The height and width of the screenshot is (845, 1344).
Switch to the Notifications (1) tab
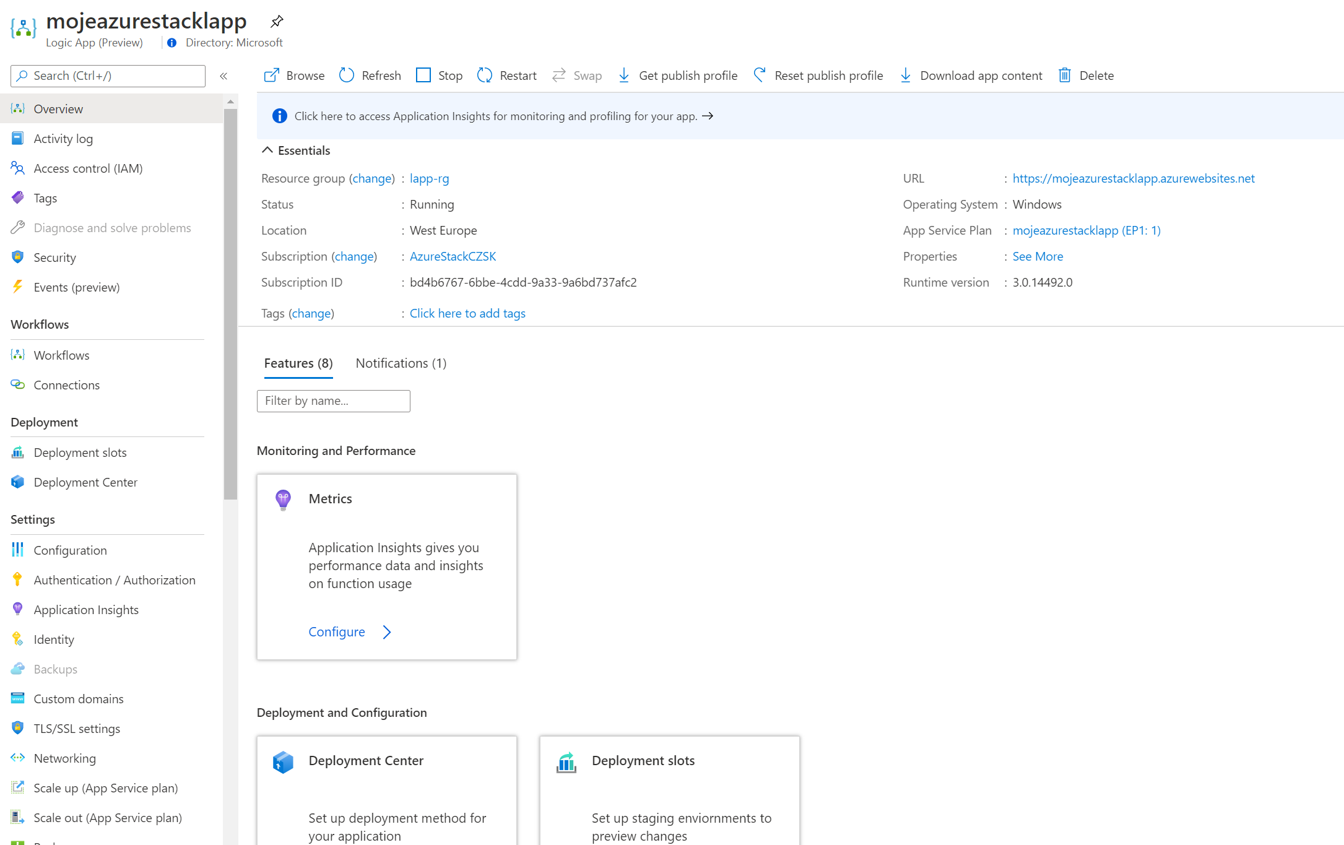click(401, 363)
